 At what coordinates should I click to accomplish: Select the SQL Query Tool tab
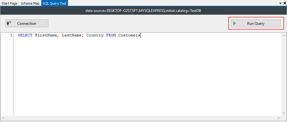point(55,3)
